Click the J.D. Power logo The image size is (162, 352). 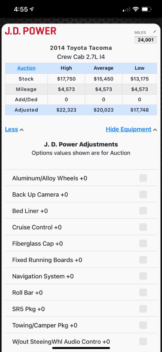pos(31,31)
